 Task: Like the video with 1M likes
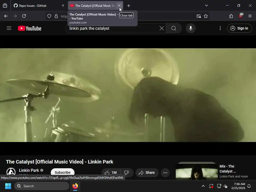click(x=111, y=172)
